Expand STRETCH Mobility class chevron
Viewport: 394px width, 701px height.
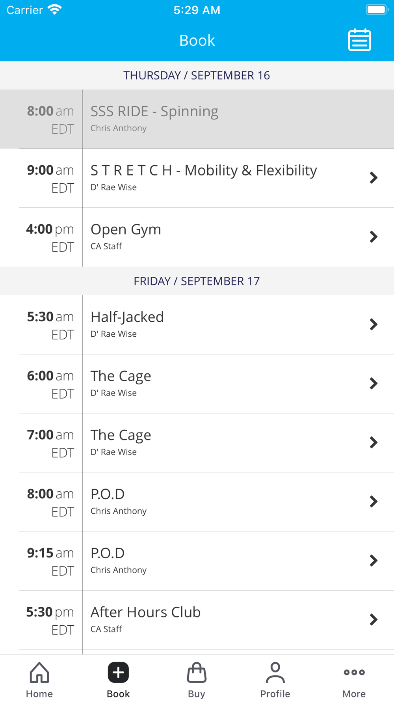(374, 178)
